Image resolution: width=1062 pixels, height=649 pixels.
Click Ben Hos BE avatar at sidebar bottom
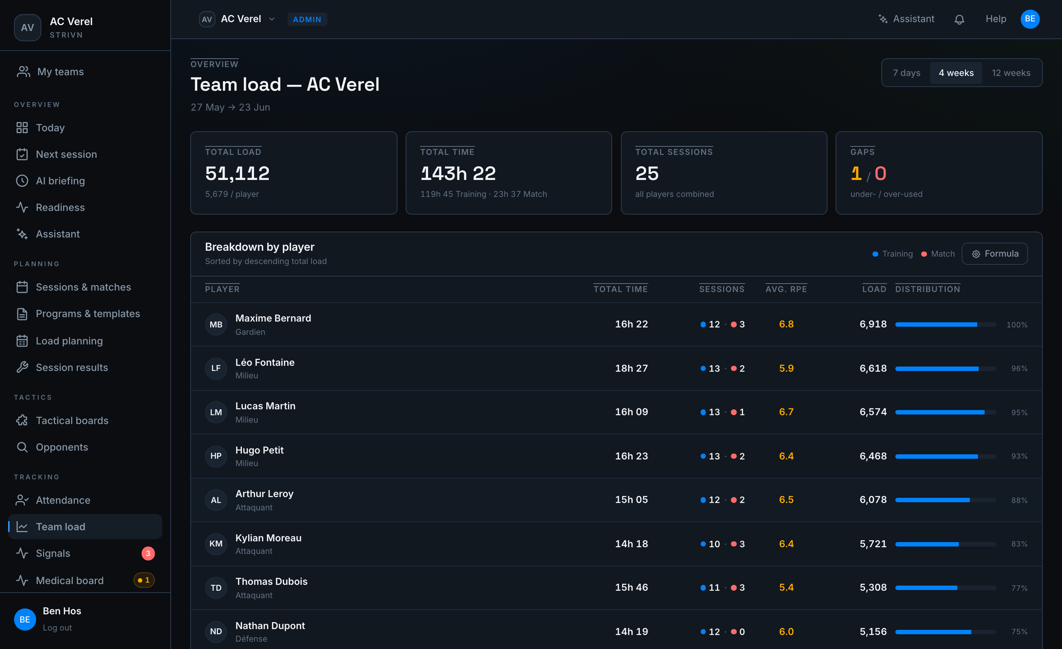25,619
